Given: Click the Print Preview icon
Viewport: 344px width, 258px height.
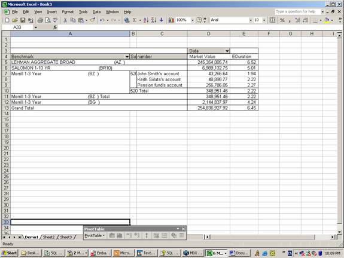Looking at the screenshot, I should tap(48, 20).
